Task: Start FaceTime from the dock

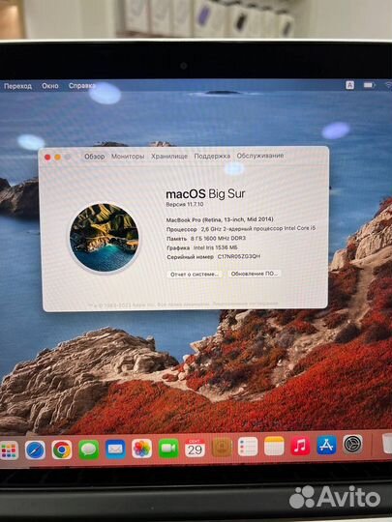Action: [x=168, y=449]
